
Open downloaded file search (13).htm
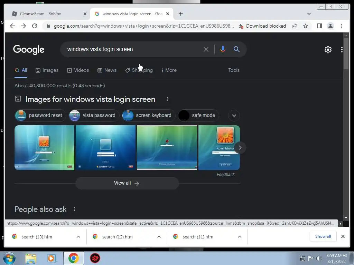37,237
